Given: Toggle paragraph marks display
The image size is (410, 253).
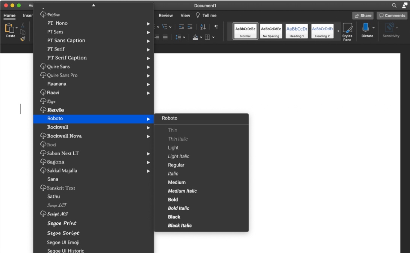Looking at the screenshot, I should [216, 27].
